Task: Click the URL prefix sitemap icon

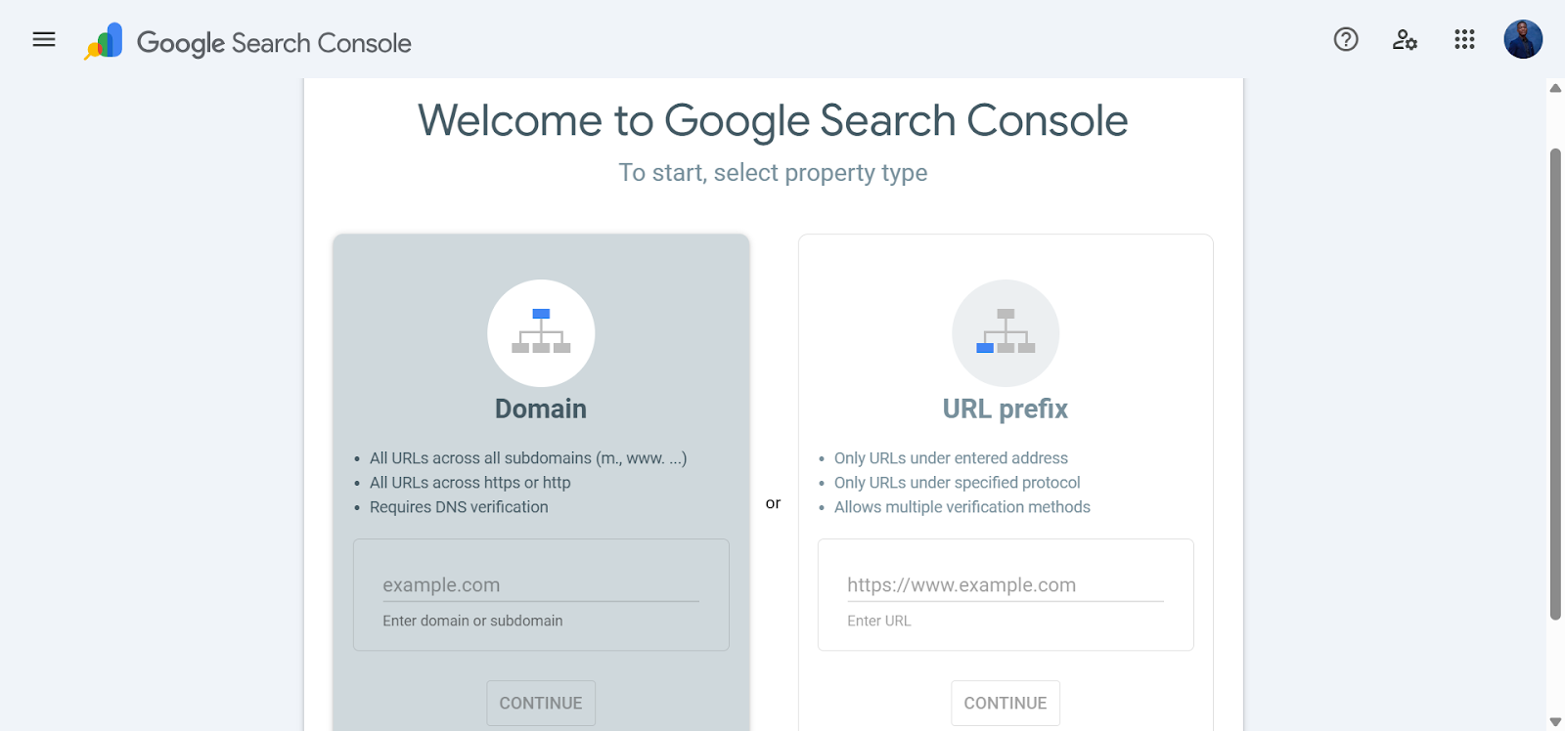Action: (1006, 333)
